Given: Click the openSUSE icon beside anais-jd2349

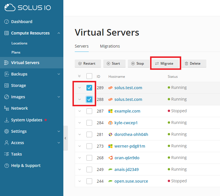Looking at the screenshot, I should tap(110, 170).
